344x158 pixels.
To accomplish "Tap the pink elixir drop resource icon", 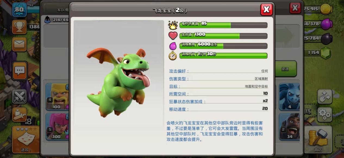I will [326, 24].
